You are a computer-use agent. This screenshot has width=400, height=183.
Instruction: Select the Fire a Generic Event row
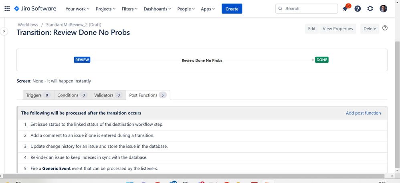(202, 169)
